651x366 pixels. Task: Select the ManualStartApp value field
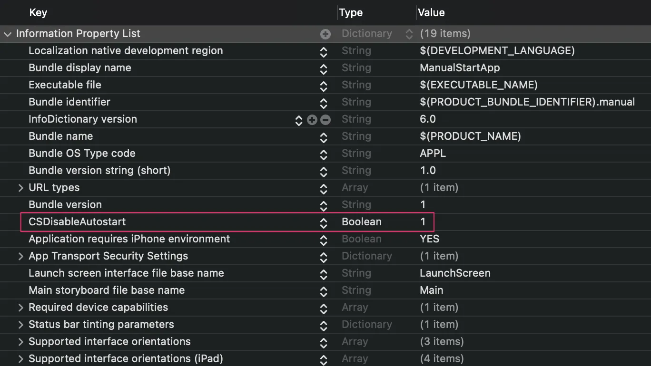(460, 68)
